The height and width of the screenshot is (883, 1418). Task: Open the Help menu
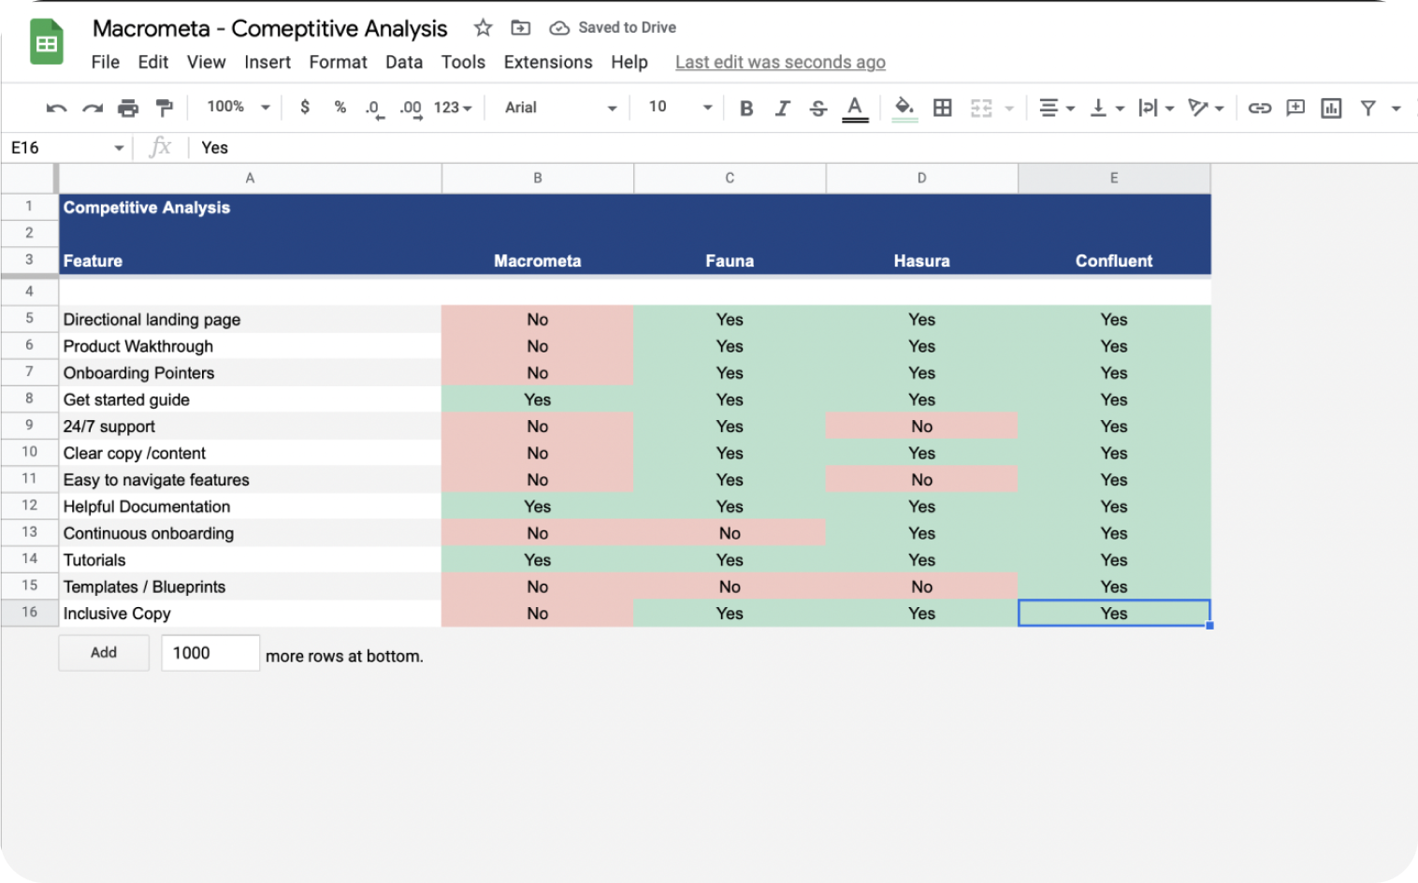click(x=629, y=62)
